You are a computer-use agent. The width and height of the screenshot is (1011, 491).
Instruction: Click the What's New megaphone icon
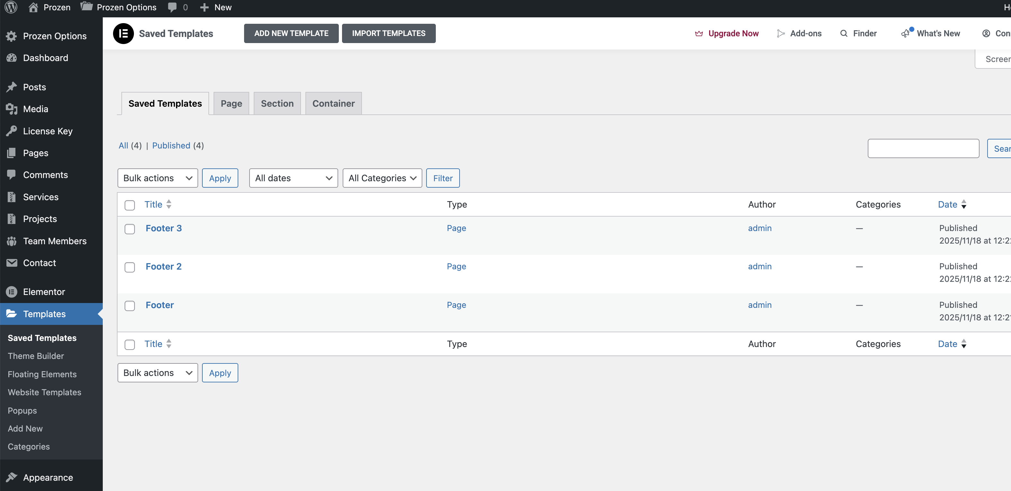(905, 34)
